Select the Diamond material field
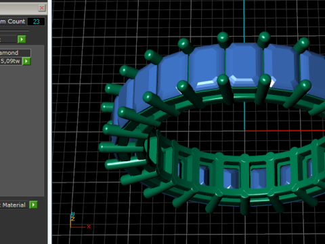325x244 pixels. point(15,53)
